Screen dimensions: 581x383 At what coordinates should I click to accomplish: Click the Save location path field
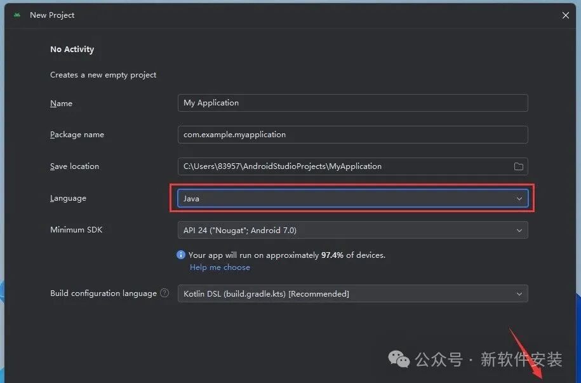353,166
